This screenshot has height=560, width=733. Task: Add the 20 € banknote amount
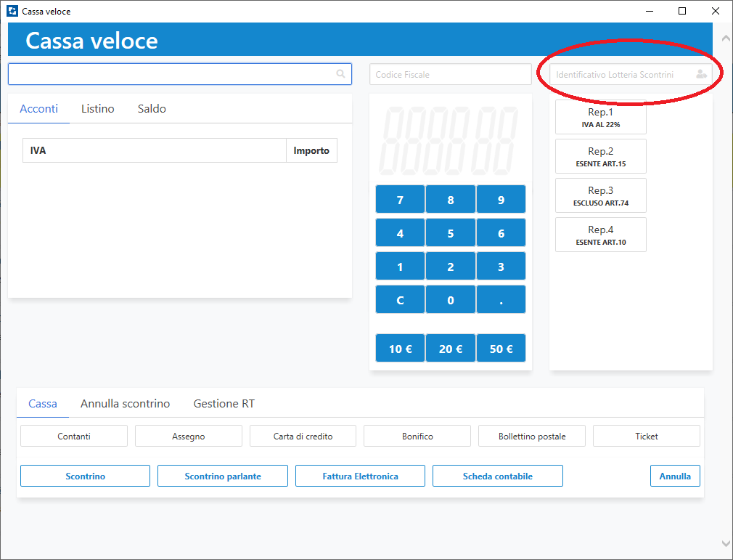click(450, 349)
